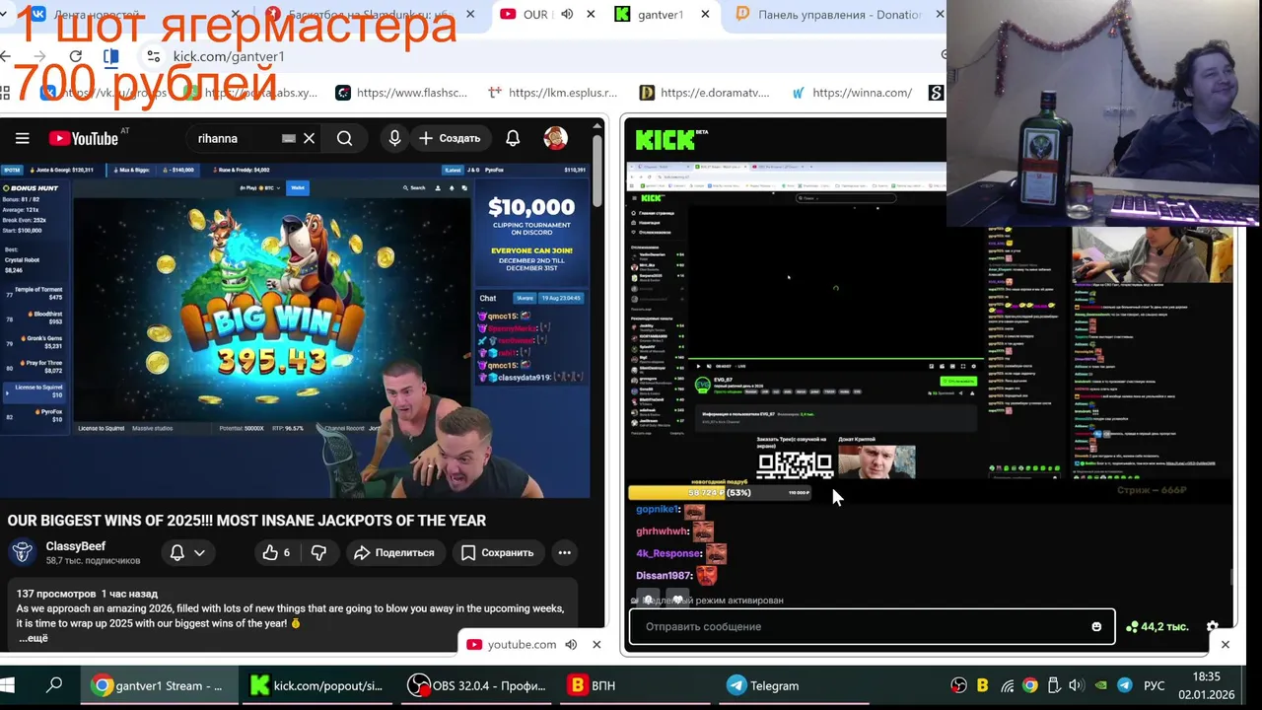This screenshot has height=710, width=1262.
Task: Open the site info icon in address bar
Action: click(153, 56)
